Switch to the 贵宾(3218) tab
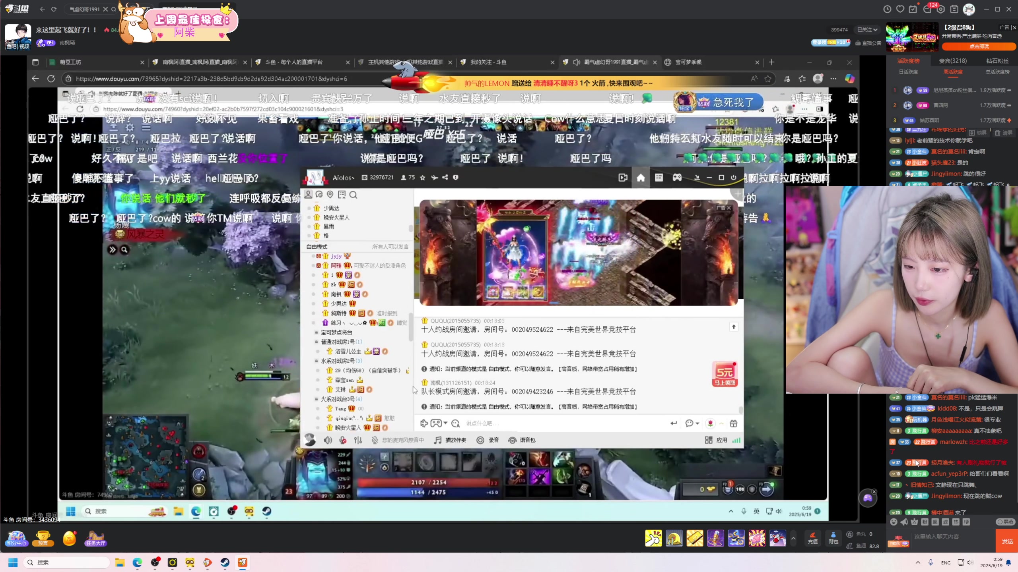Viewport: 1018px width, 572px height. click(x=953, y=61)
